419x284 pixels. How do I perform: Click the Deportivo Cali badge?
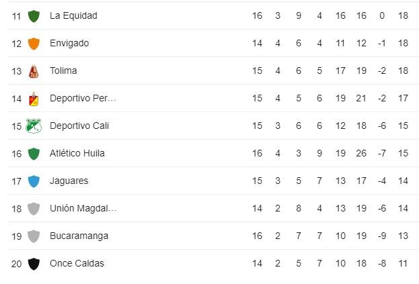34,126
